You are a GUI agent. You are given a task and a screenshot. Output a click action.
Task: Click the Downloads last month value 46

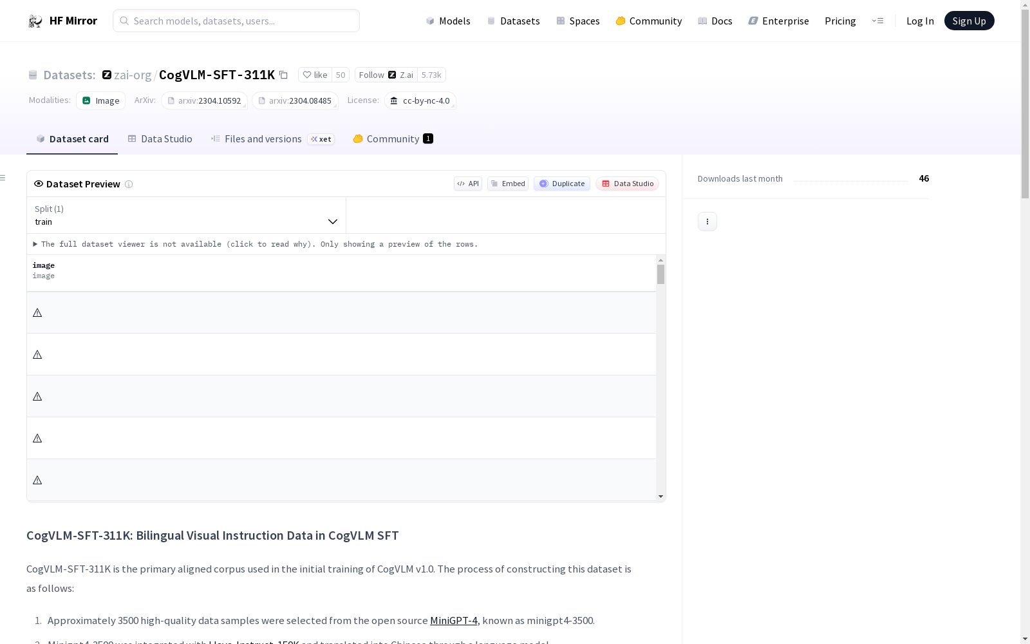pos(924,178)
